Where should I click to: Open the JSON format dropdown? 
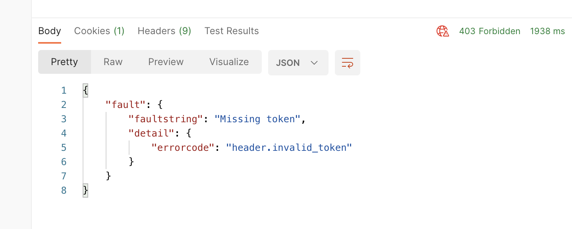298,62
